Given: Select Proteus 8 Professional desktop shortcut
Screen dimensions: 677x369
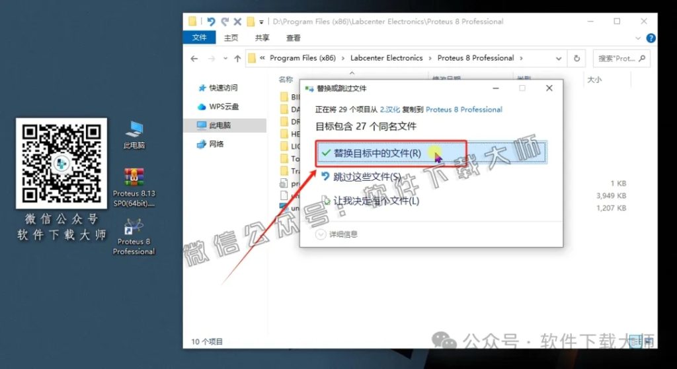Looking at the screenshot, I should [134, 237].
